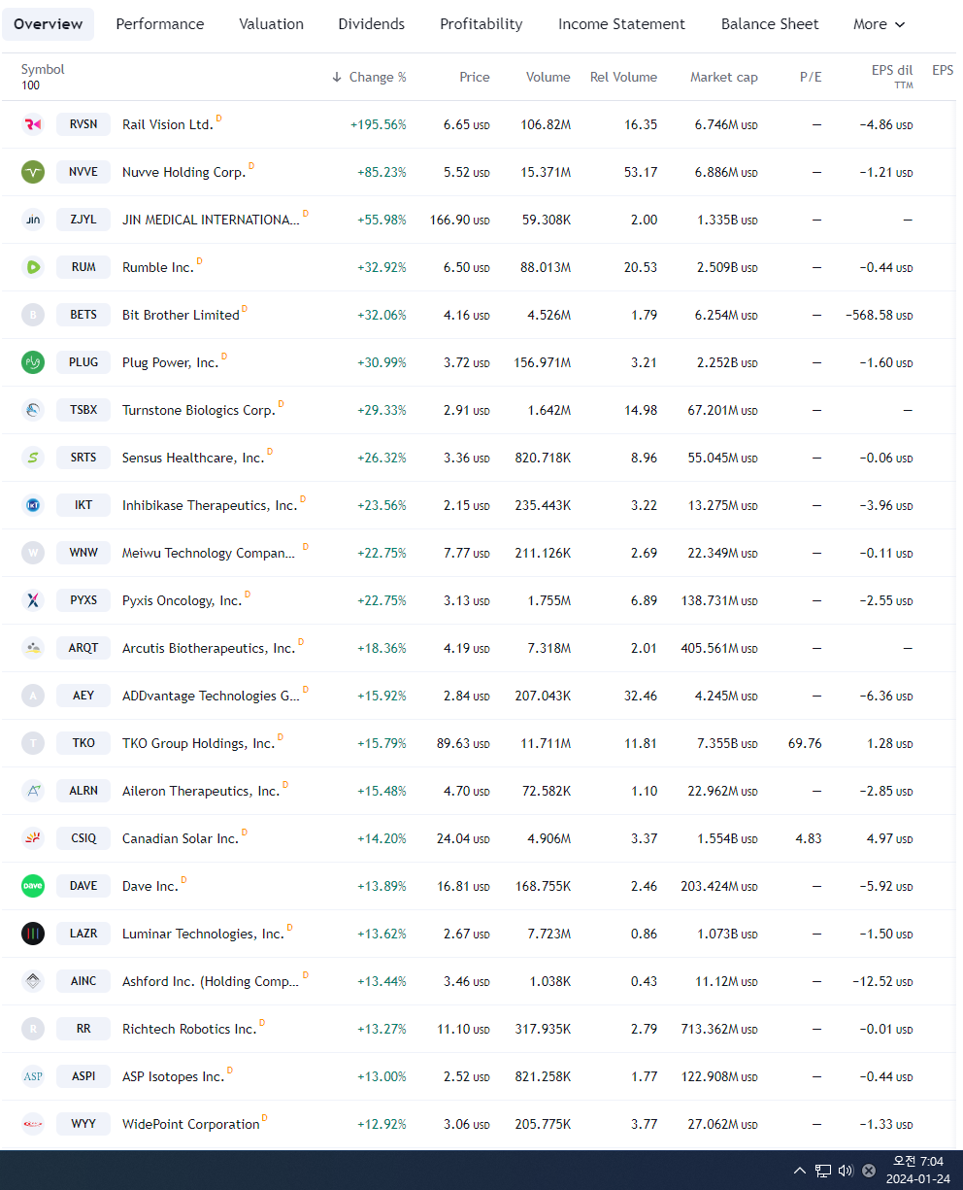Click the Turnstone Biologics logo icon

click(x=33, y=410)
